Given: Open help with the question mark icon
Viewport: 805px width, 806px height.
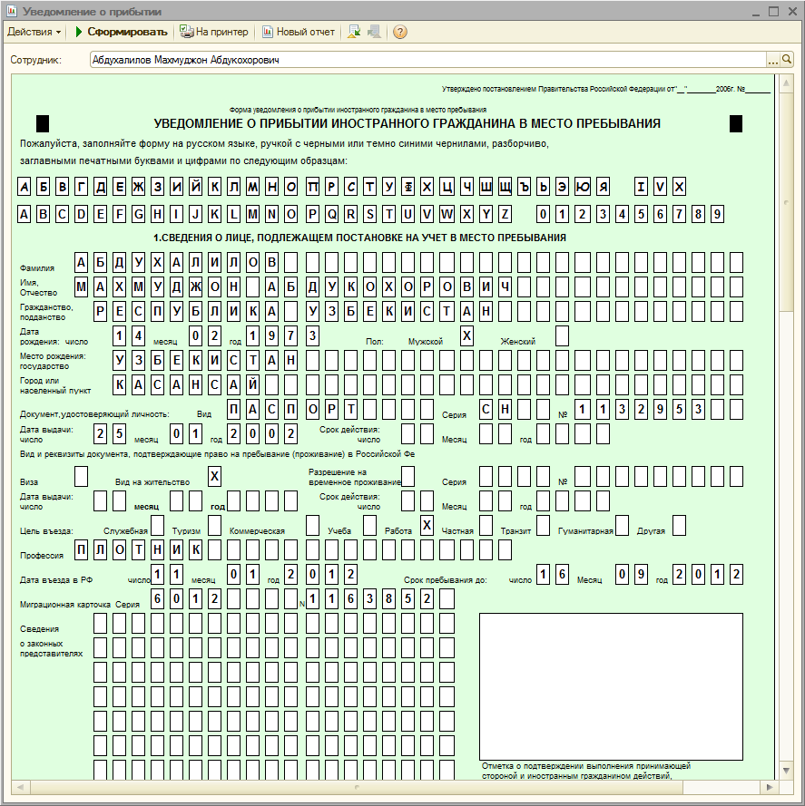Looking at the screenshot, I should (400, 32).
